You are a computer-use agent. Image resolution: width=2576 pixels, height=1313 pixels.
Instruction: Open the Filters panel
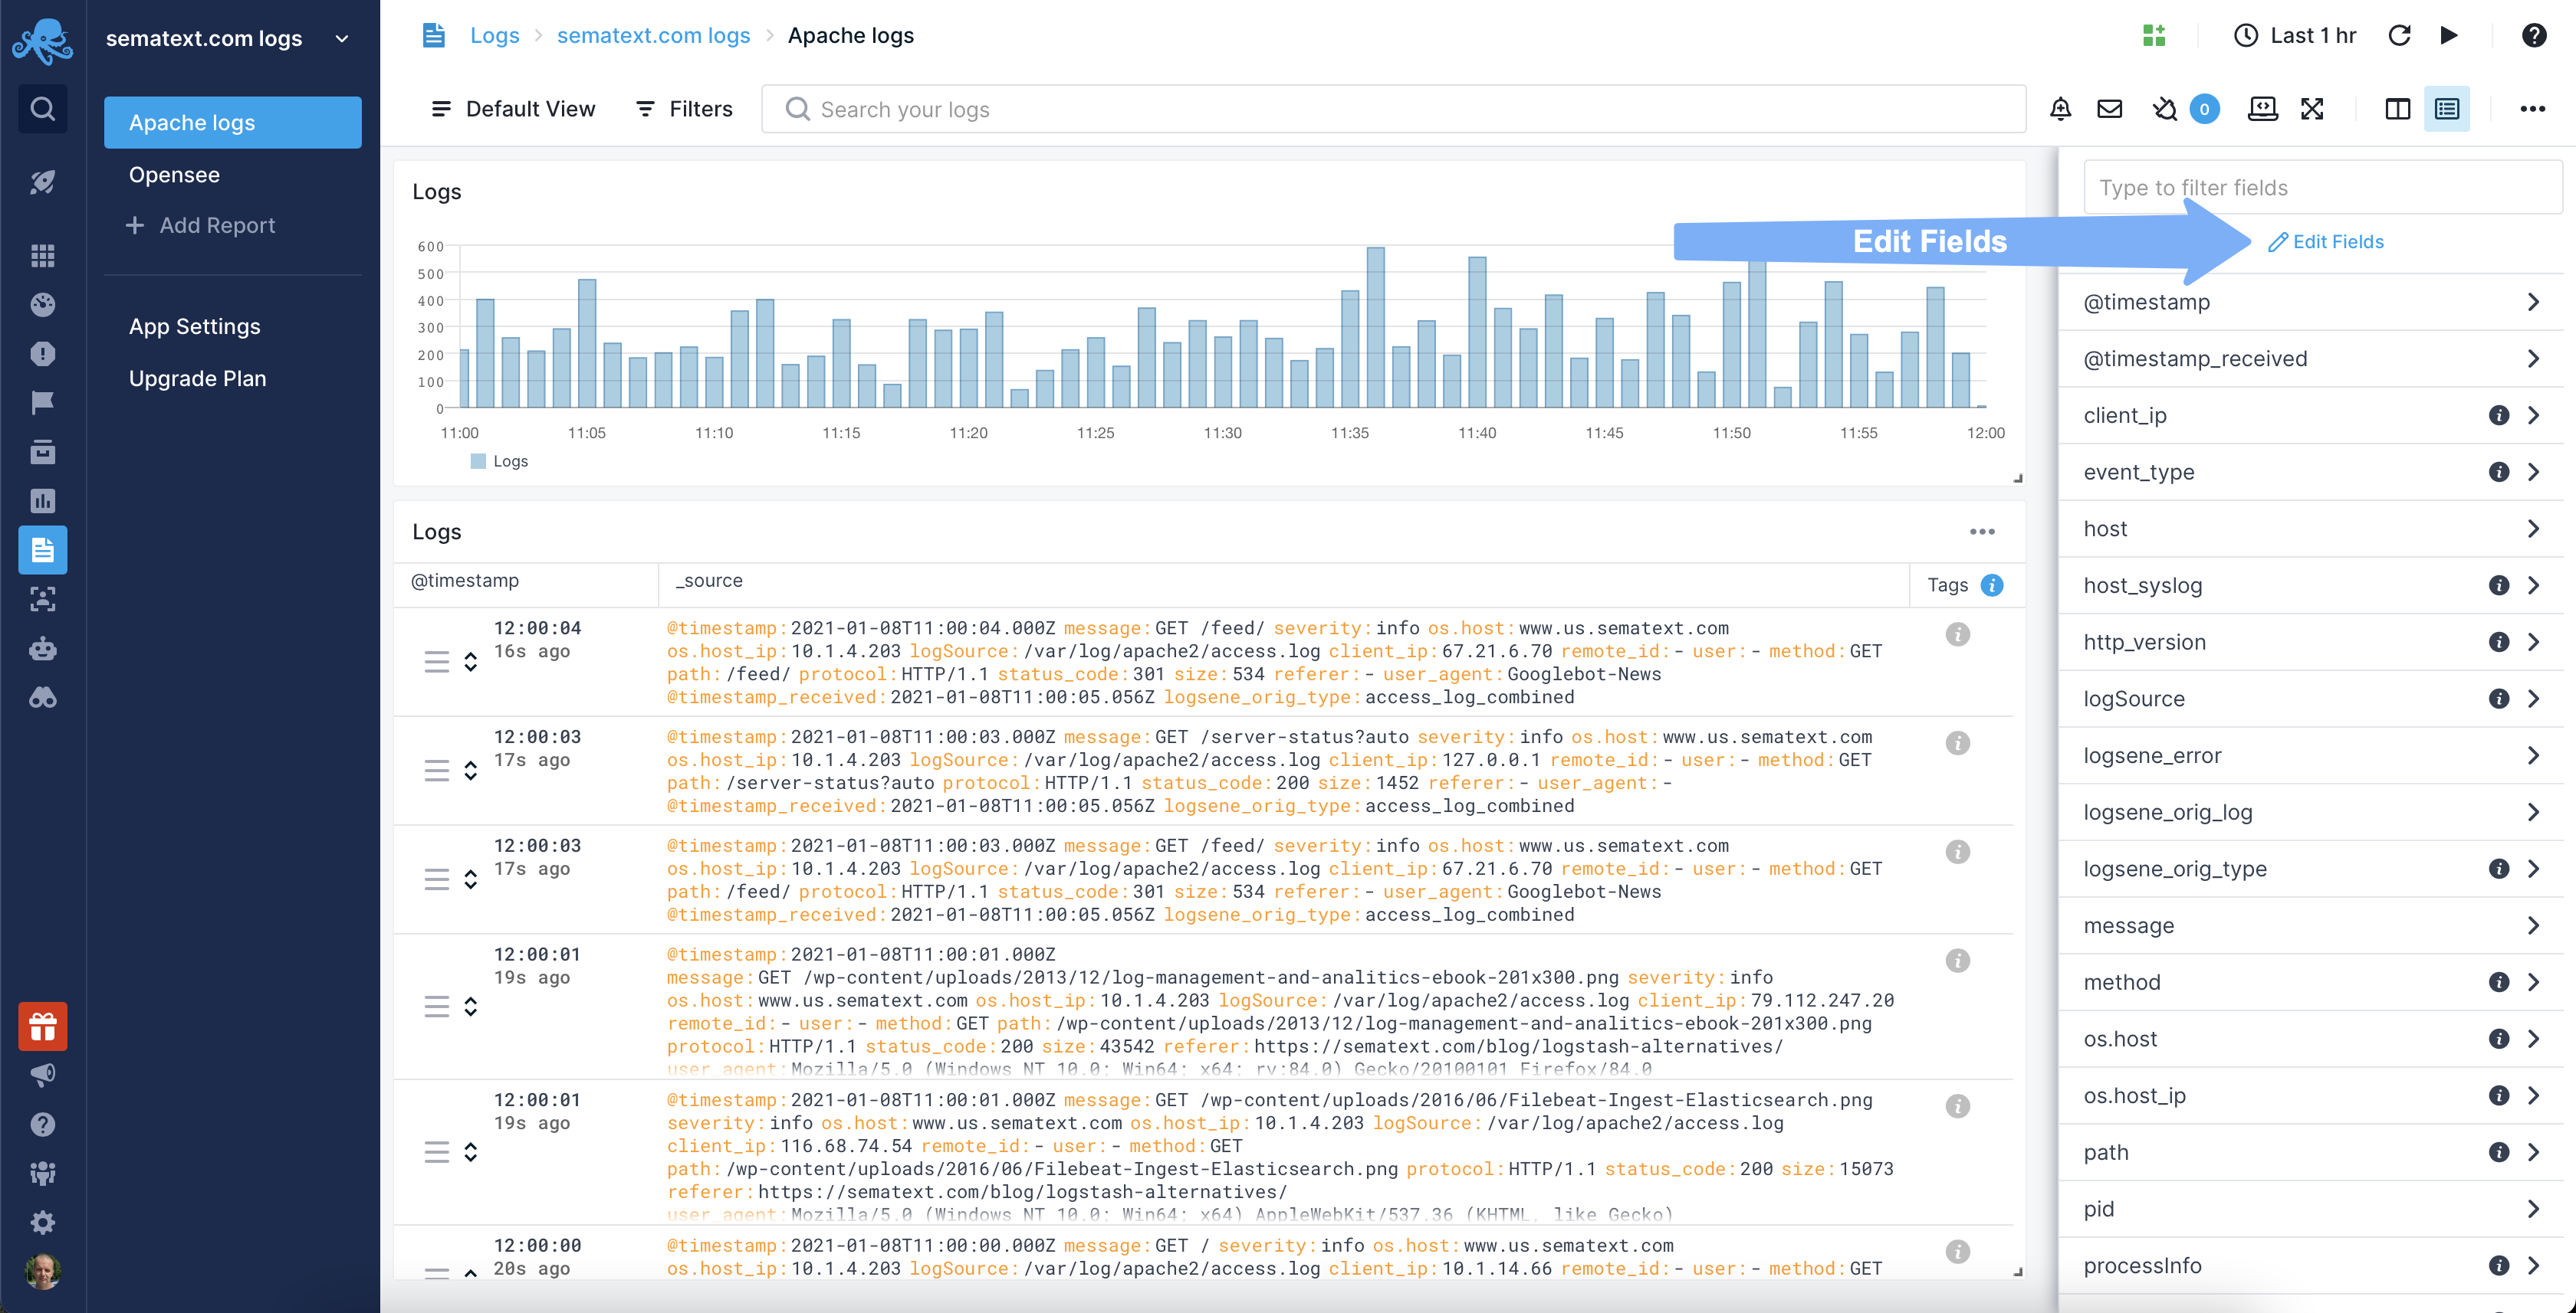click(685, 109)
